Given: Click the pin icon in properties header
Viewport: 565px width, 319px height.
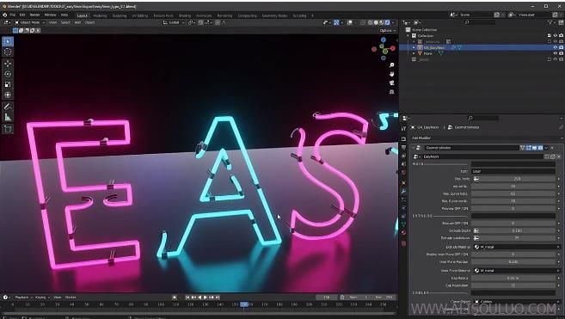Looking at the screenshot, I should pyautogui.click(x=561, y=127).
